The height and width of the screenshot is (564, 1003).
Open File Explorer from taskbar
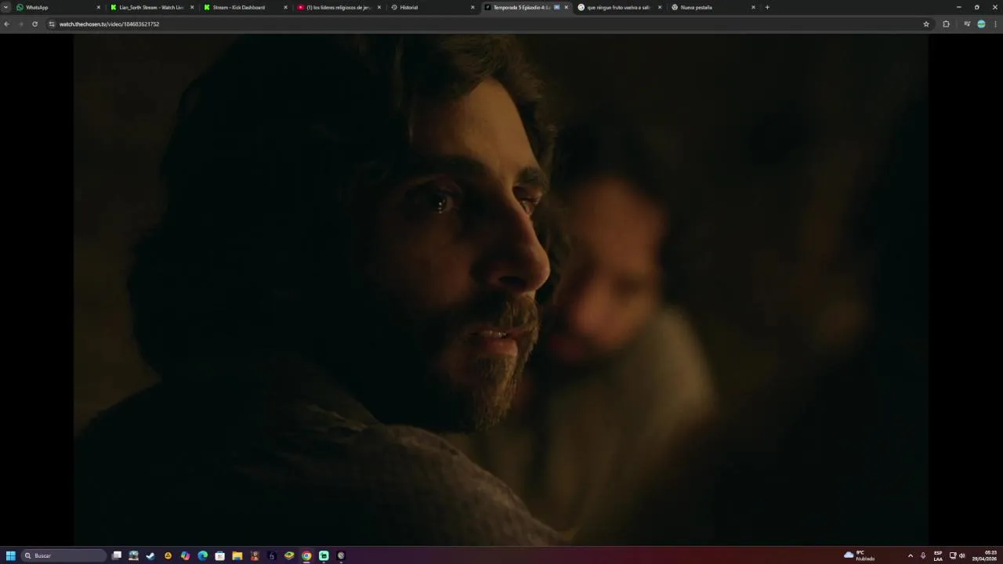(237, 555)
